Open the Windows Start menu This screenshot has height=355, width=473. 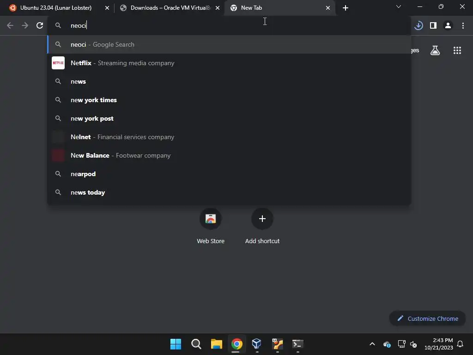coord(176,344)
